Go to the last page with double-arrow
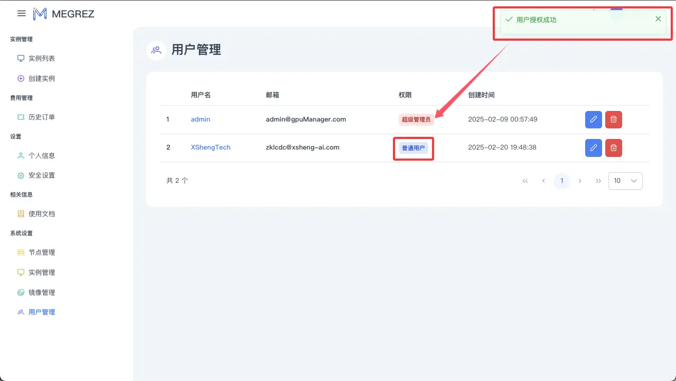The width and height of the screenshot is (676, 381). click(x=598, y=181)
